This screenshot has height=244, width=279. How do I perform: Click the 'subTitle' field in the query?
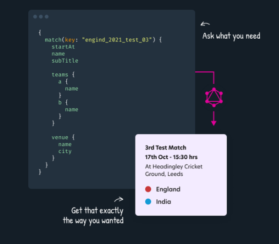coord(65,61)
